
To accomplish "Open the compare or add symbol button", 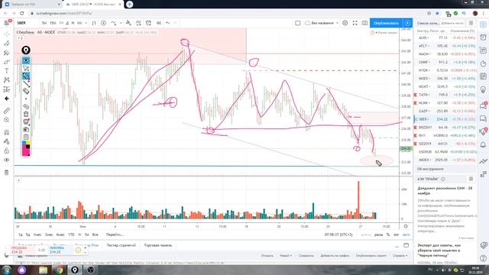I will click(x=103, y=23).
